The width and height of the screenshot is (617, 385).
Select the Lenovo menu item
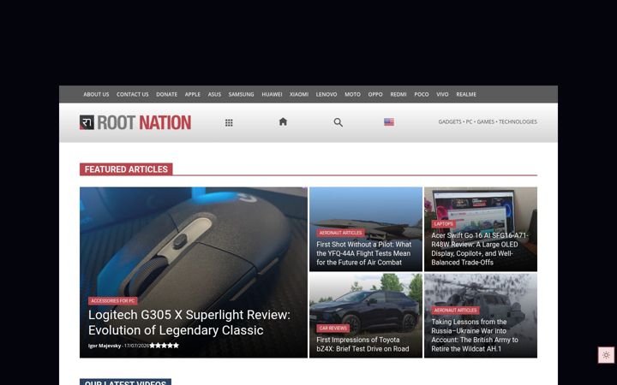click(326, 94)
